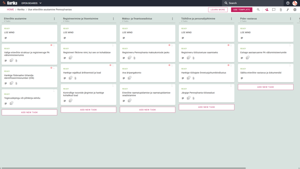Click attachment icon on Hankige föderaalne tööandja card
Image resolution: width=300 pixels, height=169 pixels.
click(16, 83)
